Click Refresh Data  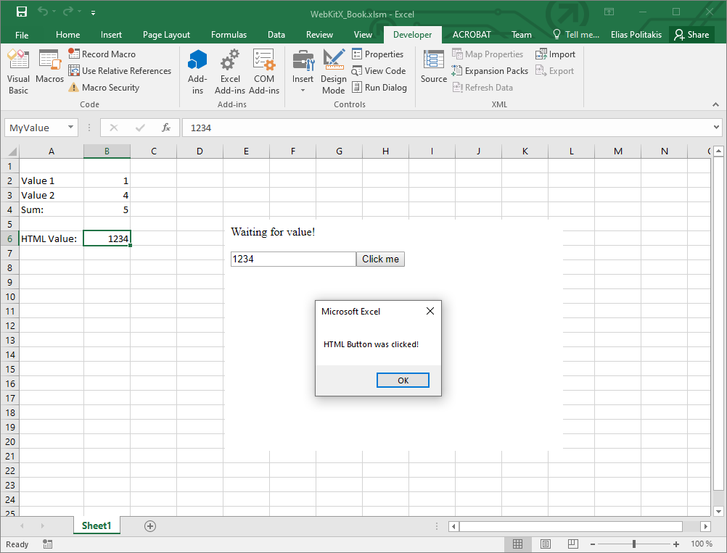[482, 87]
